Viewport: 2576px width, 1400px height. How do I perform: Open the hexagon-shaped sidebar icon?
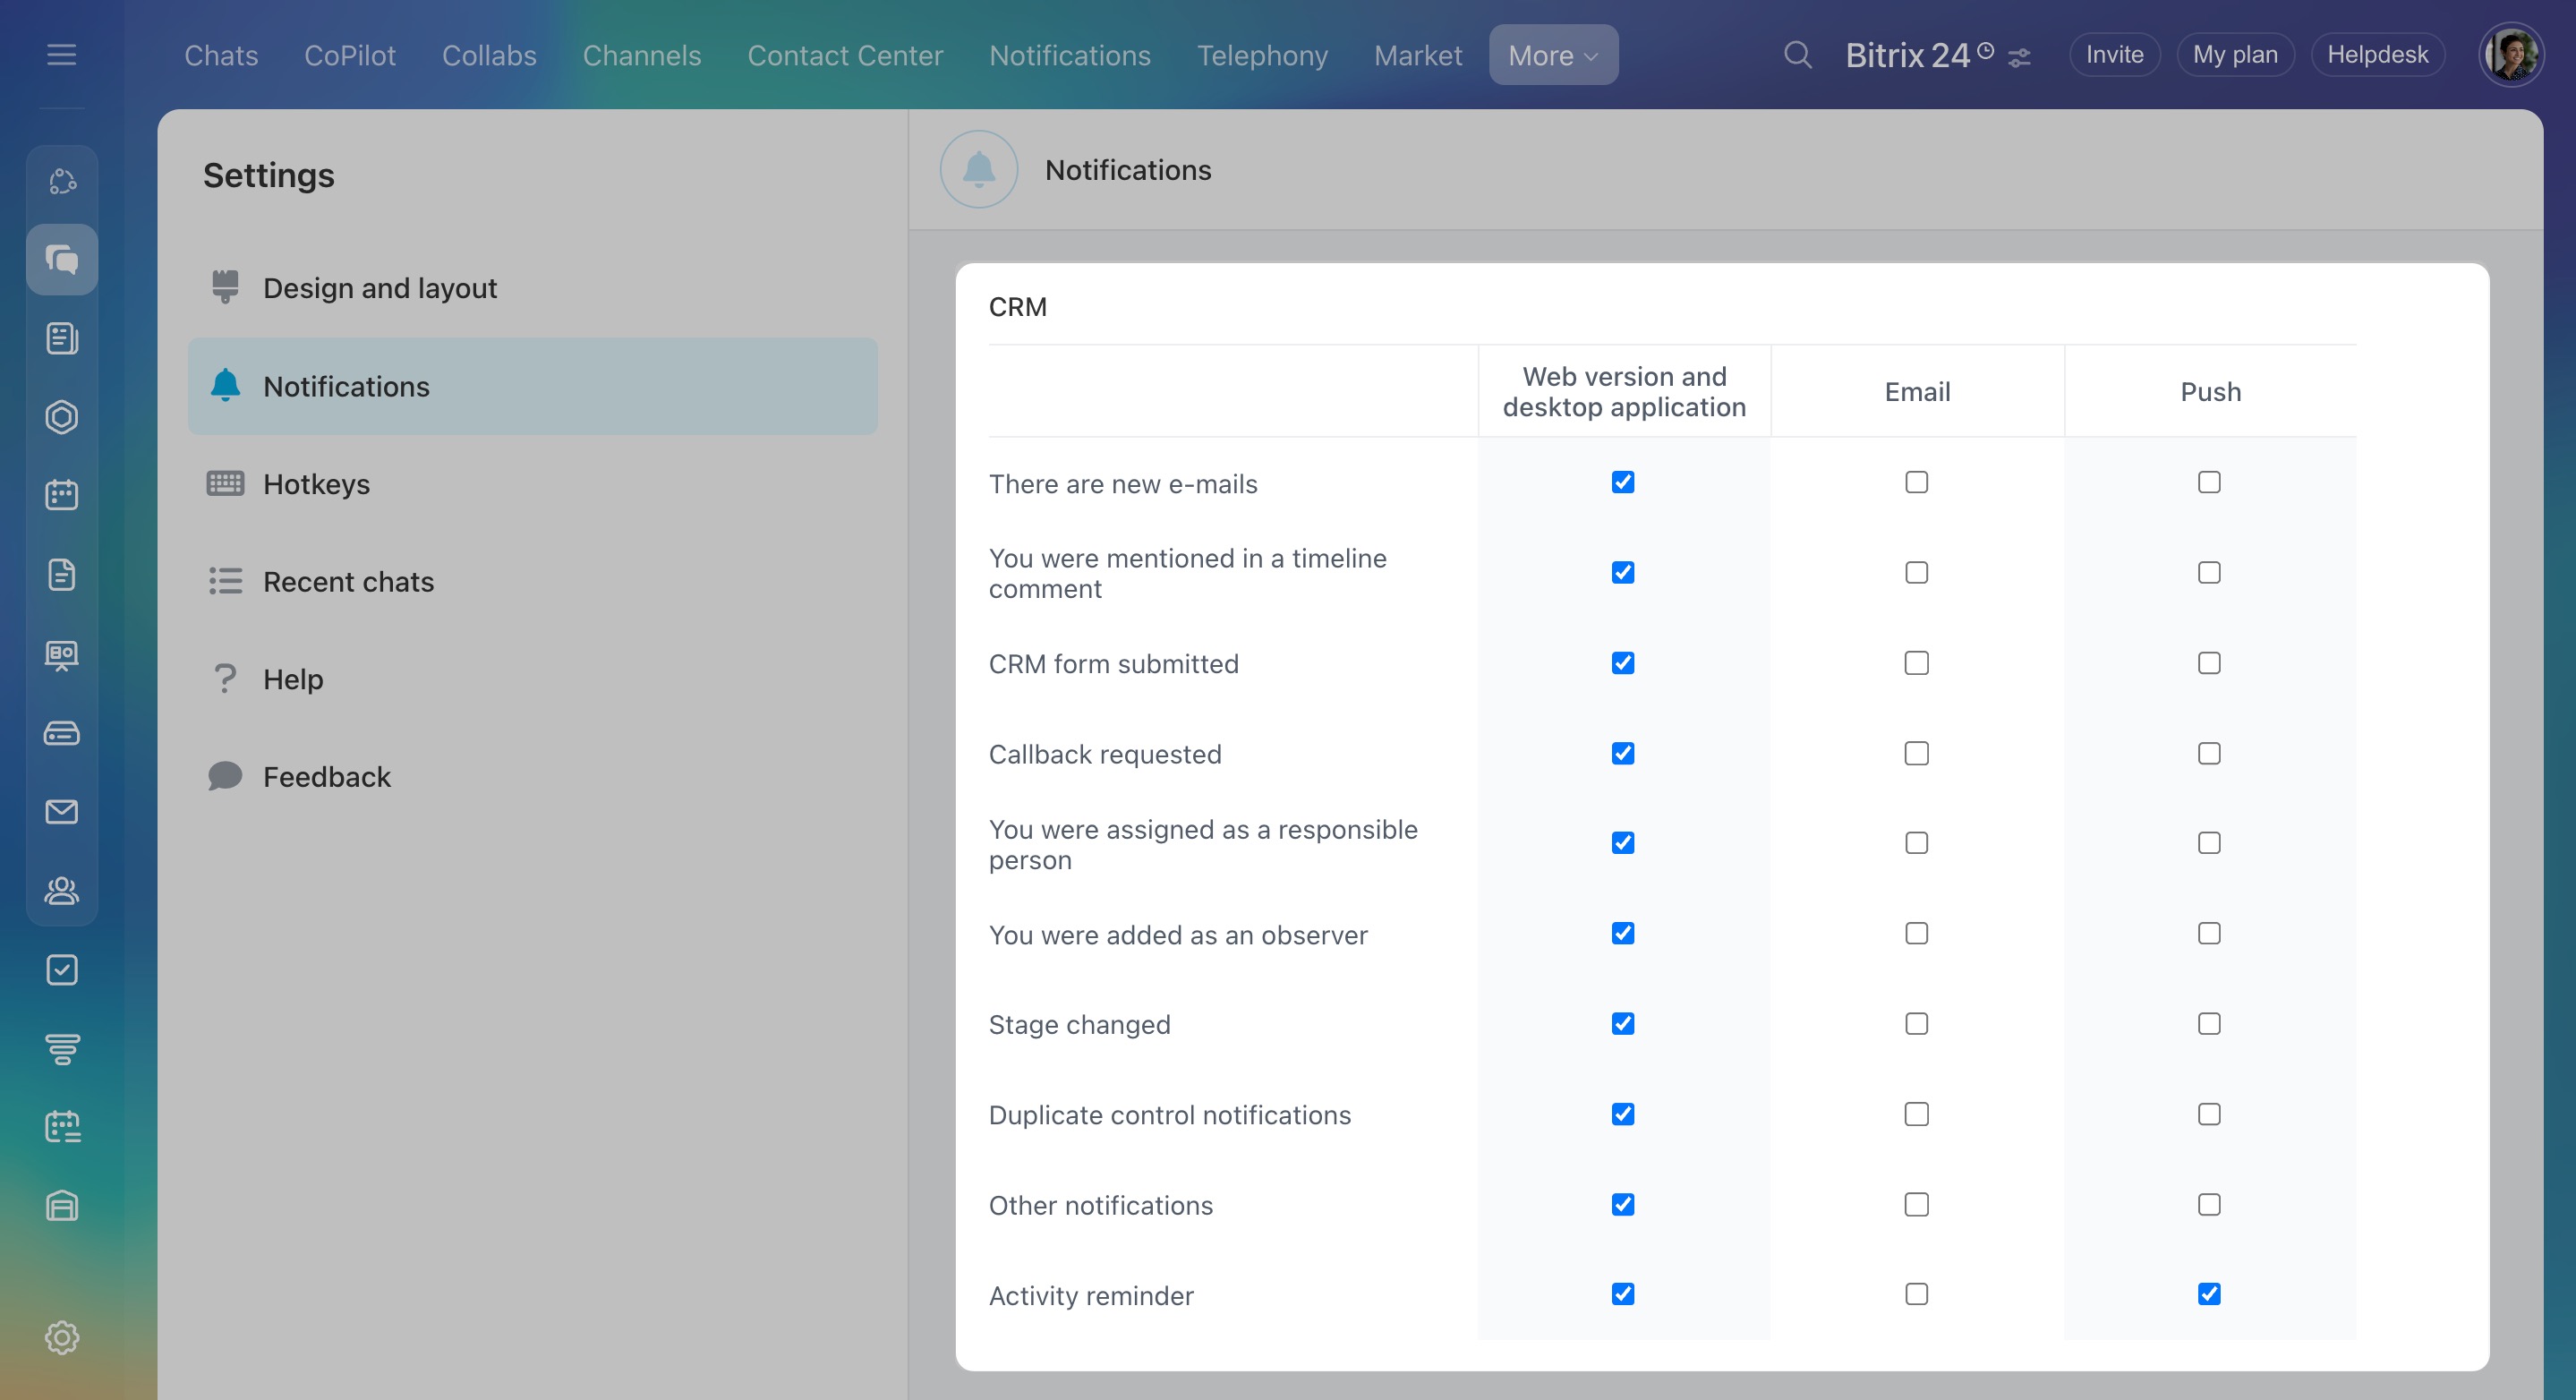[x=62, y=417]
